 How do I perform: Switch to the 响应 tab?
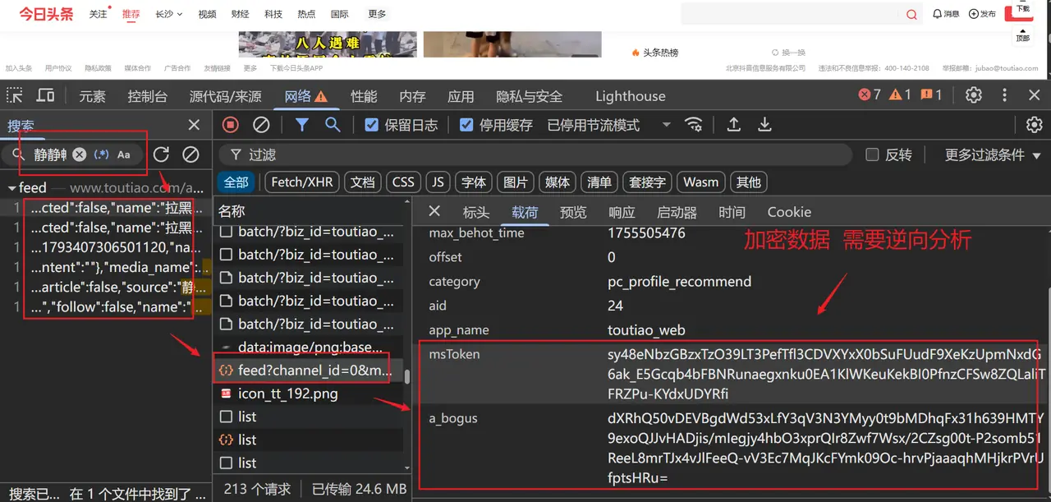[x=622, y=212]
